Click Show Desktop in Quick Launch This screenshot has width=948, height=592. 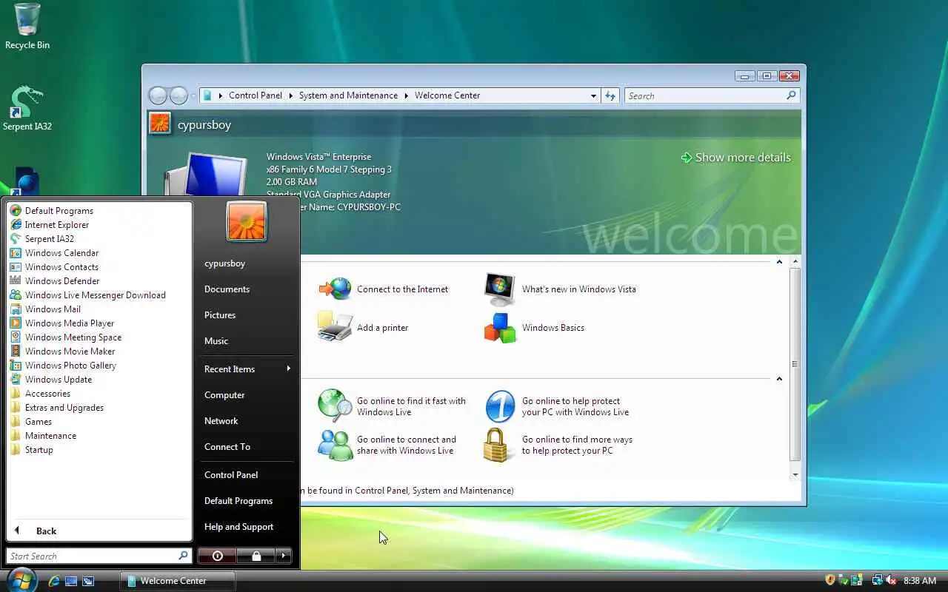71,581
